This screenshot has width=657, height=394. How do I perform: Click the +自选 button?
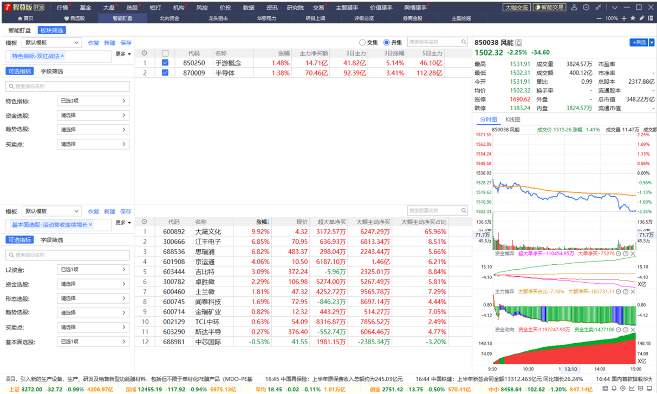(x=639, y=42)
